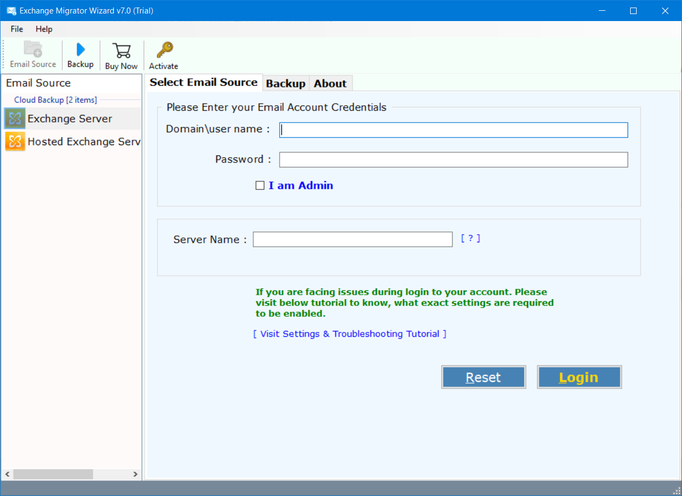Image resolution: width=682 pixels, height=496 pixels.
Task: Select the Hosted Exchange Server icon
Action: coord(15,141)
